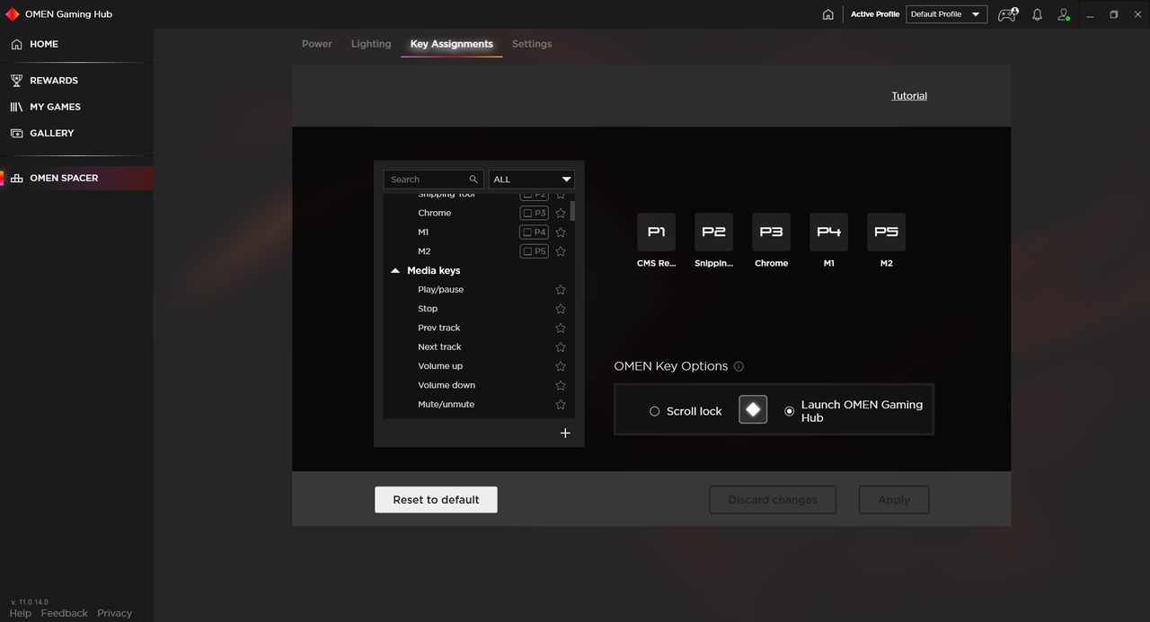Select the P3 macro key
The image size is (1150, 622).
pos(771,232)
